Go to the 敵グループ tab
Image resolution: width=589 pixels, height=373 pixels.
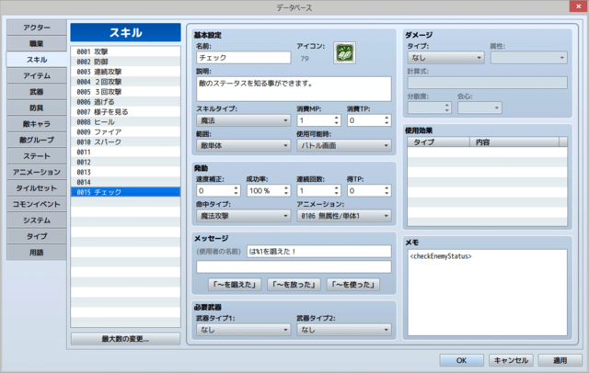click(x=37, y=140)
